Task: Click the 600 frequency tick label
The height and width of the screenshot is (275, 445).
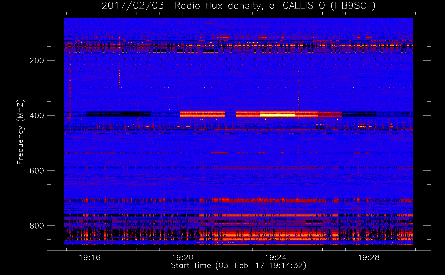Action: 37,171
